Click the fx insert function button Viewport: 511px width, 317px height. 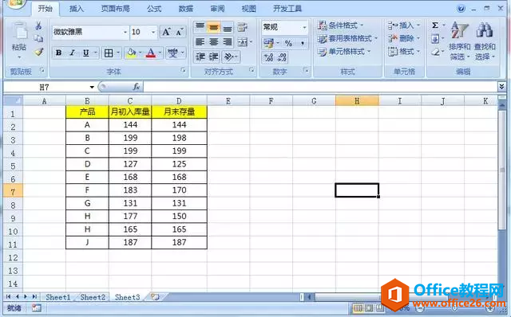click(137, 87)
